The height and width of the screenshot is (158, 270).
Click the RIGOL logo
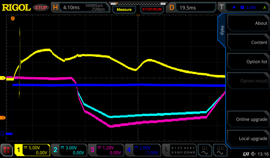pos(16,8)
